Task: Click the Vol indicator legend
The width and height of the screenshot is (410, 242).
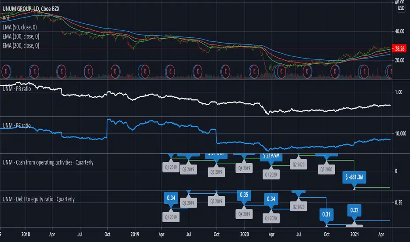Action: (6, 18)
